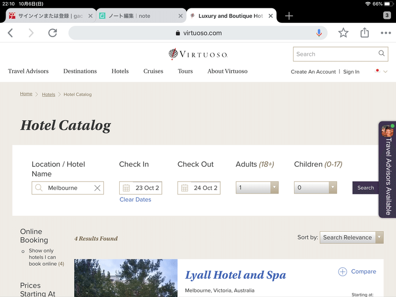
Task: Click the Compare link text
Action: (x=363, y=271)
